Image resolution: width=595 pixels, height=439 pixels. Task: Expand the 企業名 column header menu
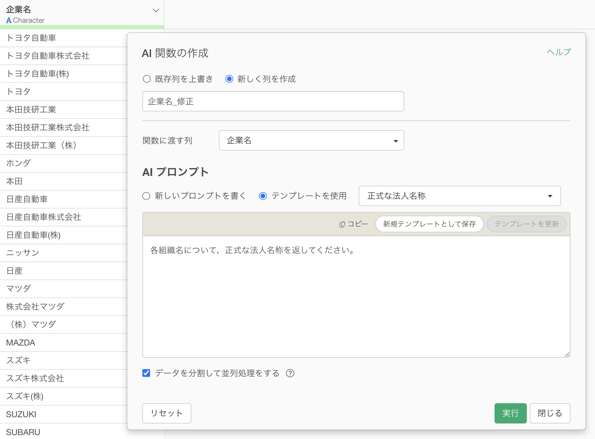(x=156, y=10)
